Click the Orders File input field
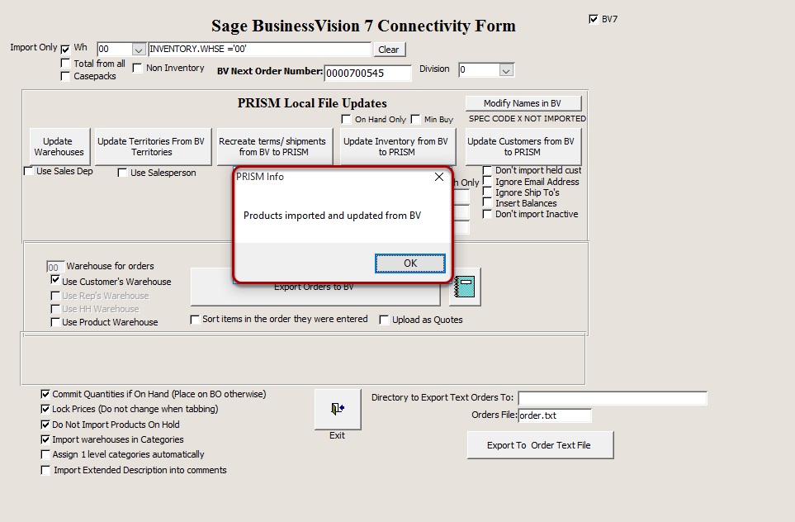Screen dimensions: 795x522 tap(554, 415)
